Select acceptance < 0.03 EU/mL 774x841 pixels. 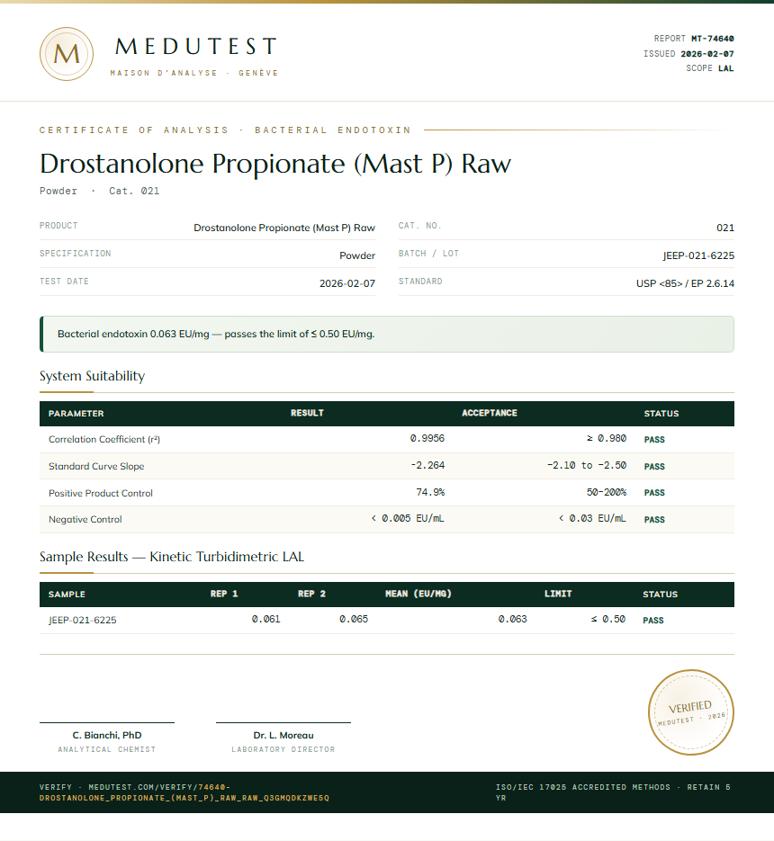pyautogui.click(x=592, y=518)
